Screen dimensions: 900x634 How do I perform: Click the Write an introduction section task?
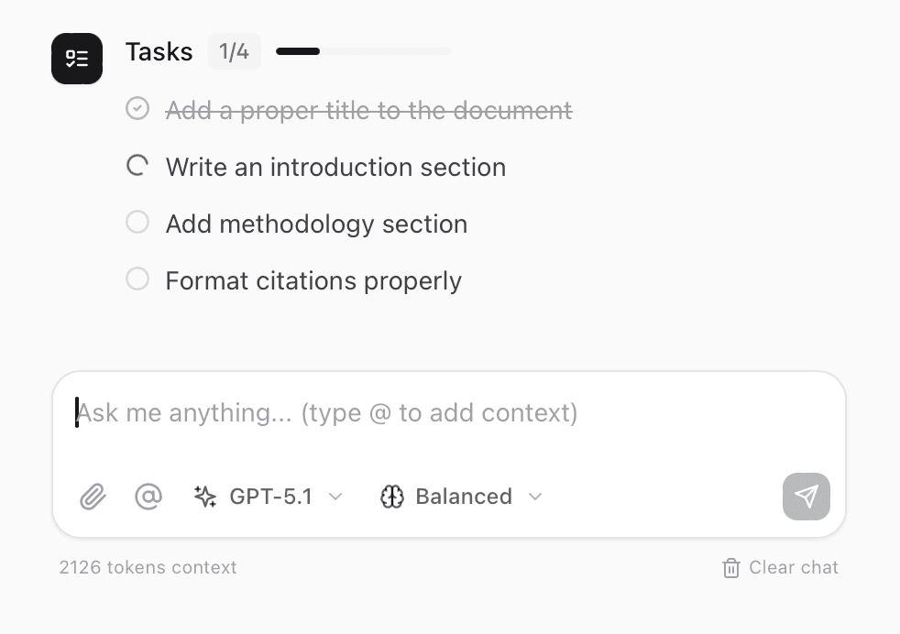(x=335, y=167)
